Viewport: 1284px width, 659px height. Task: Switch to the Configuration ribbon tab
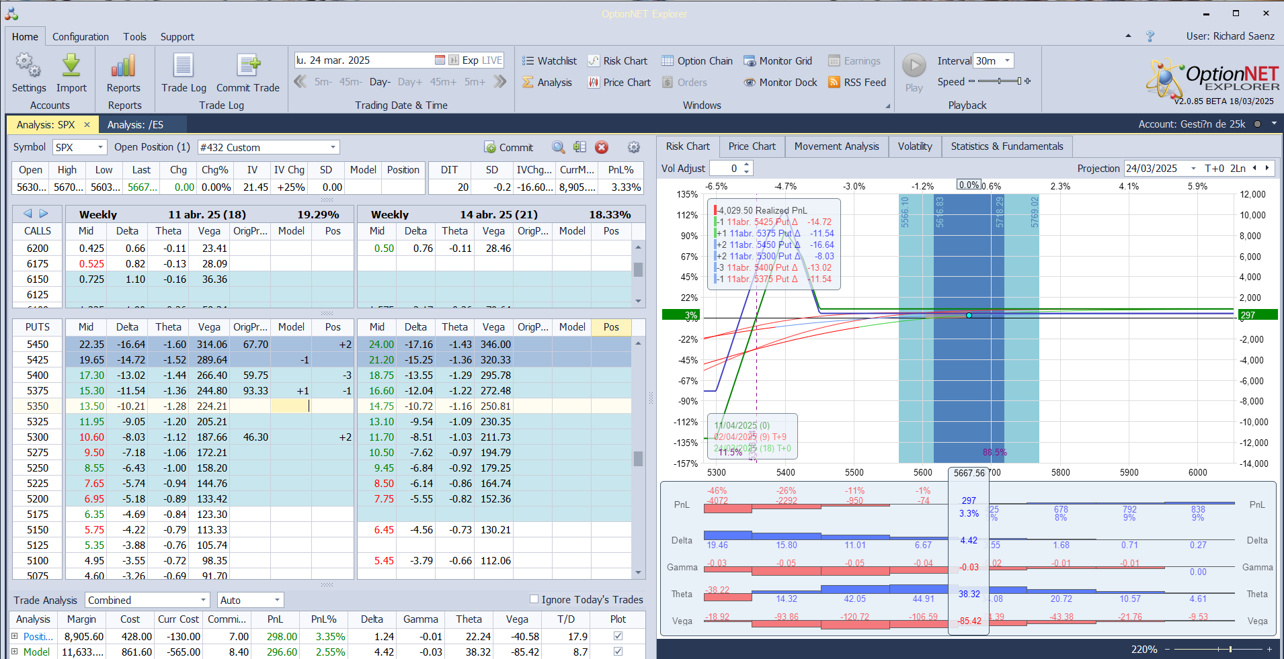point(81,37)
